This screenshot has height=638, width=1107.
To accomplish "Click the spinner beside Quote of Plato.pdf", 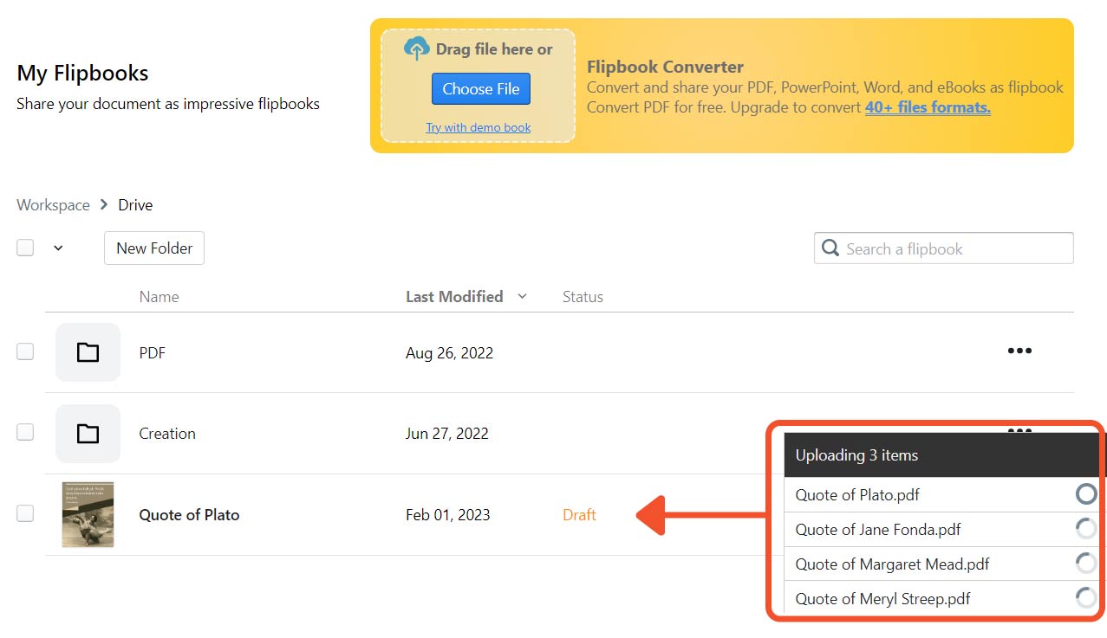I will tap(1085, 494).
